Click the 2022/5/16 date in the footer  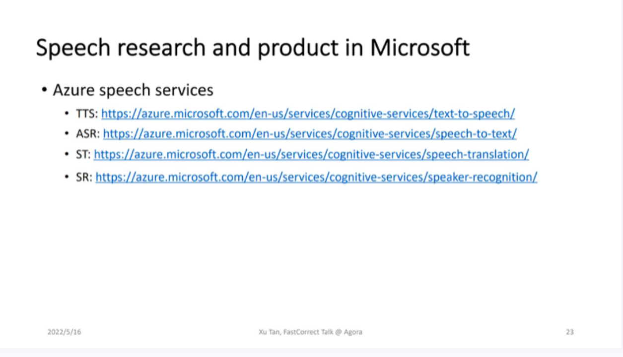(64, 332)
